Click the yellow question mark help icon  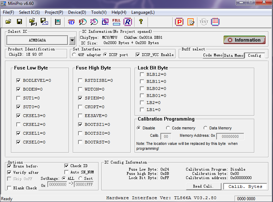tap(141, 22)
